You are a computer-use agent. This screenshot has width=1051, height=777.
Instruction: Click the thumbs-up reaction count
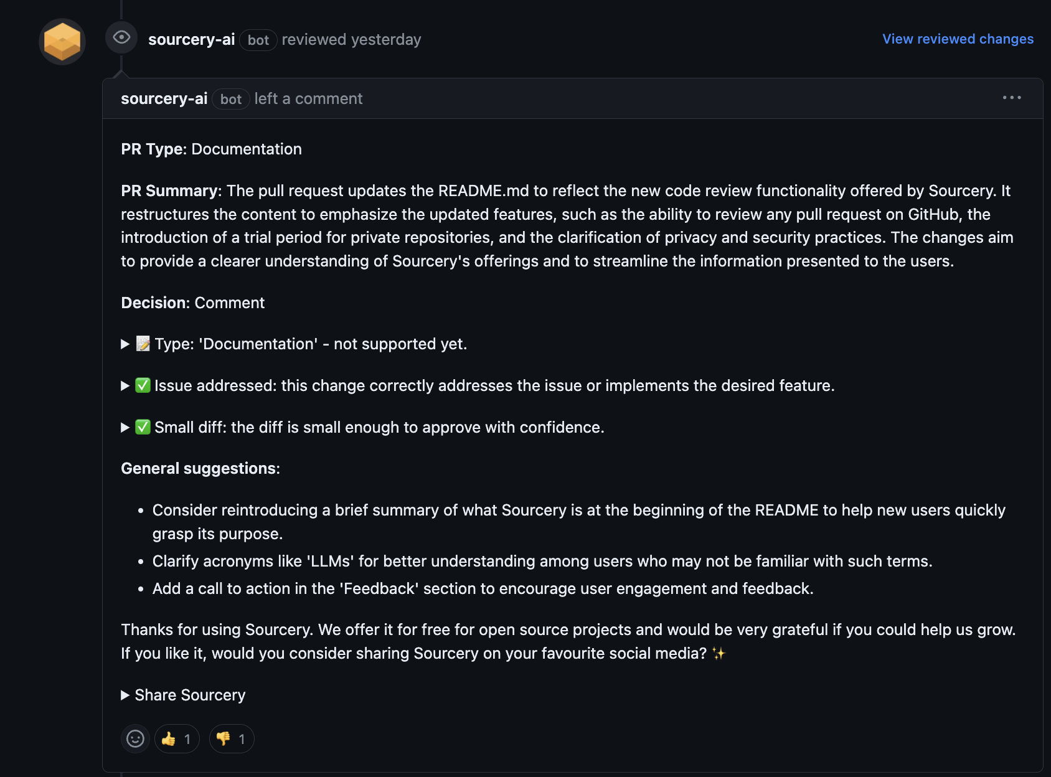pyautogui.click(x=187, y=738)
